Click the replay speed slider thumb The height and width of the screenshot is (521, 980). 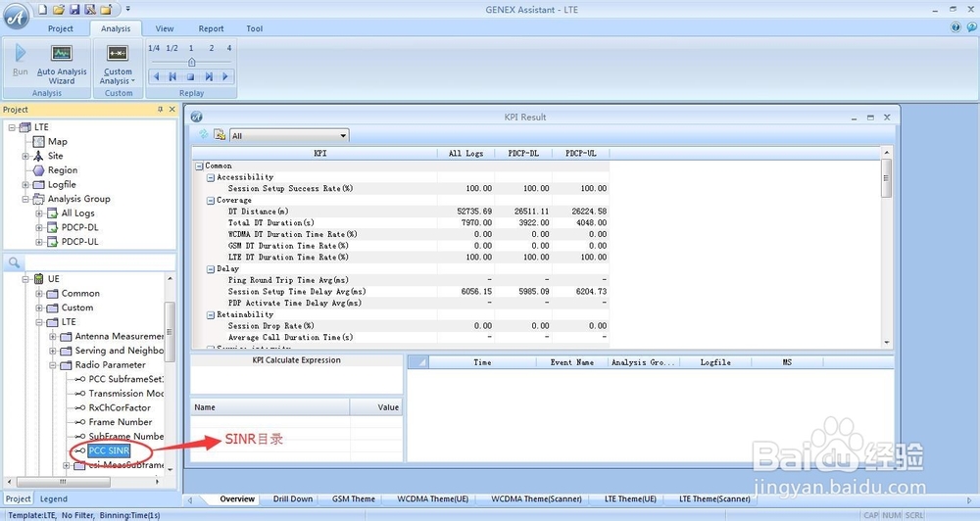pos(192,62)
